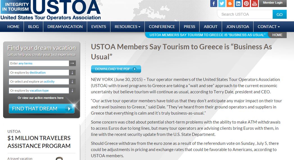
Task: Open the USTOA Facebook page icon
Action: pos(214,3)
